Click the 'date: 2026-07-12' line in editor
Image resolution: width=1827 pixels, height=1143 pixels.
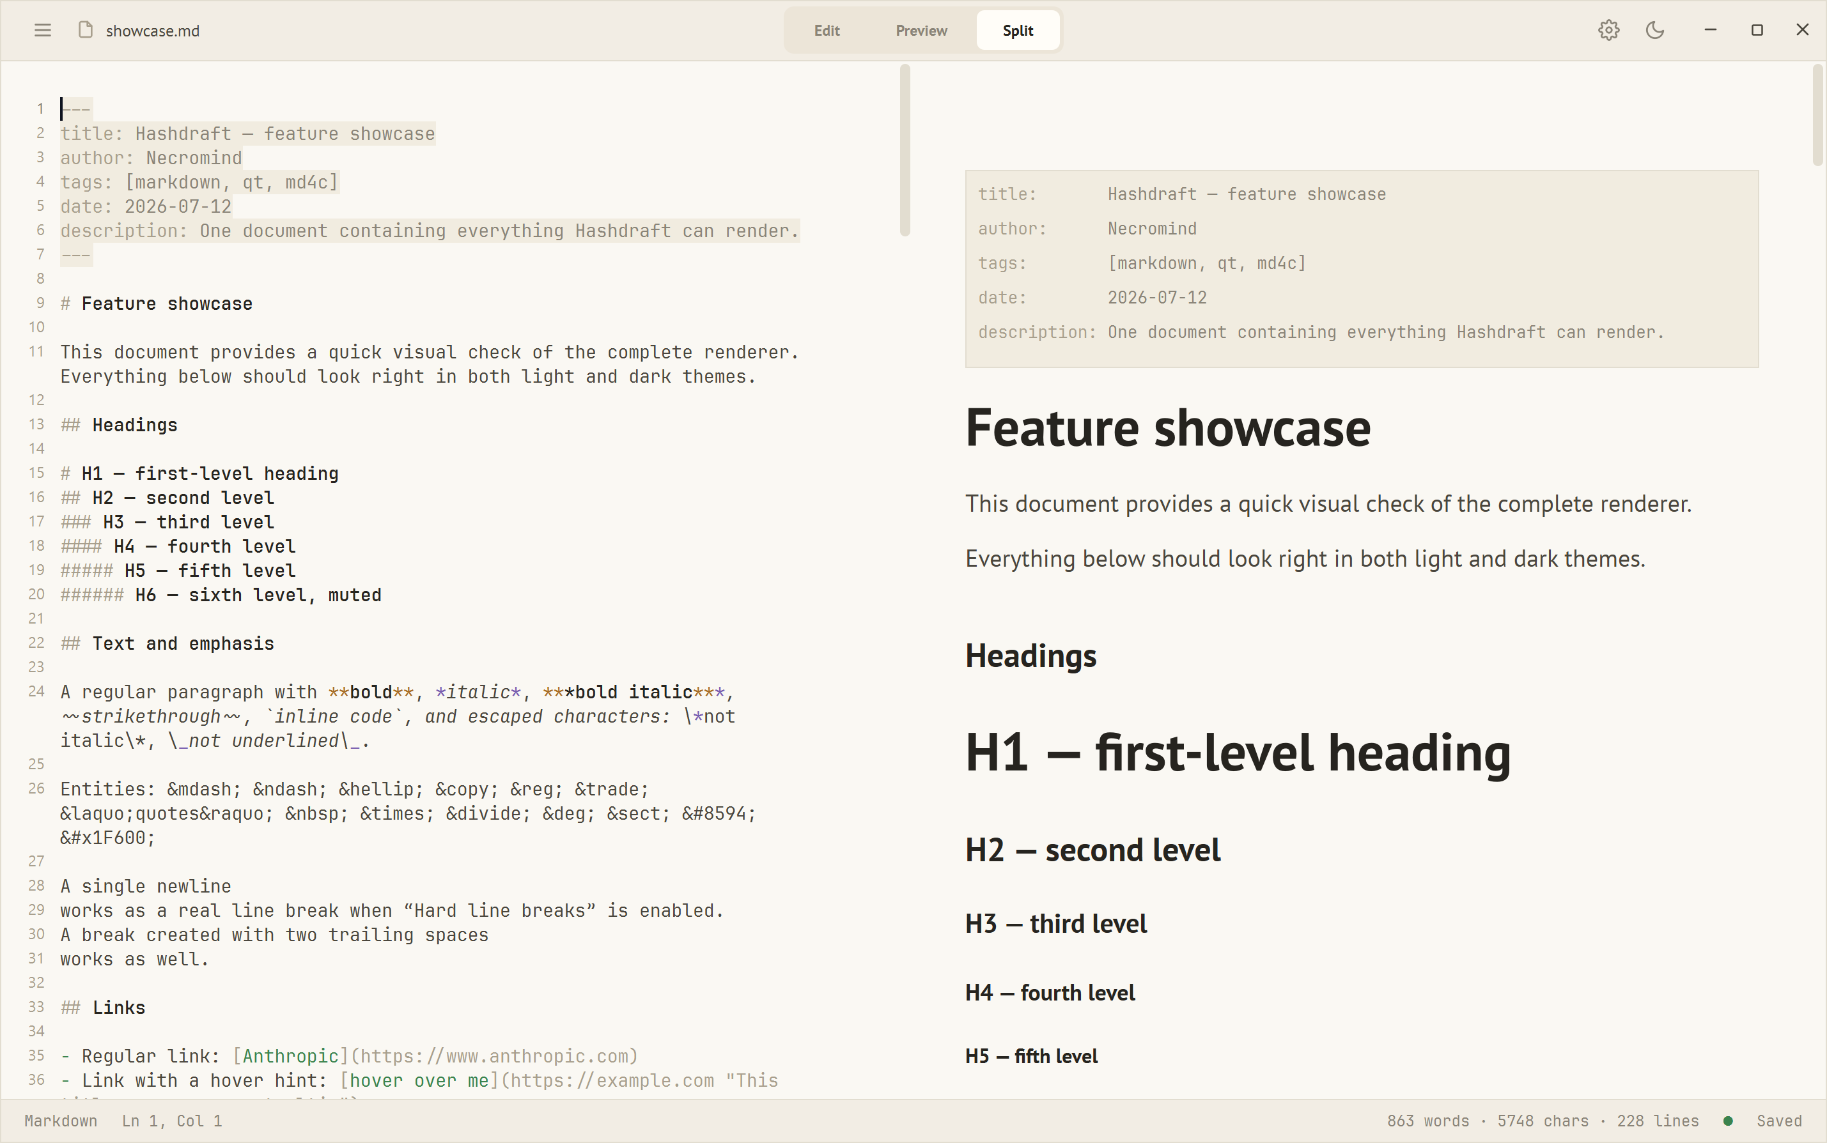click(x=146, y=206)
